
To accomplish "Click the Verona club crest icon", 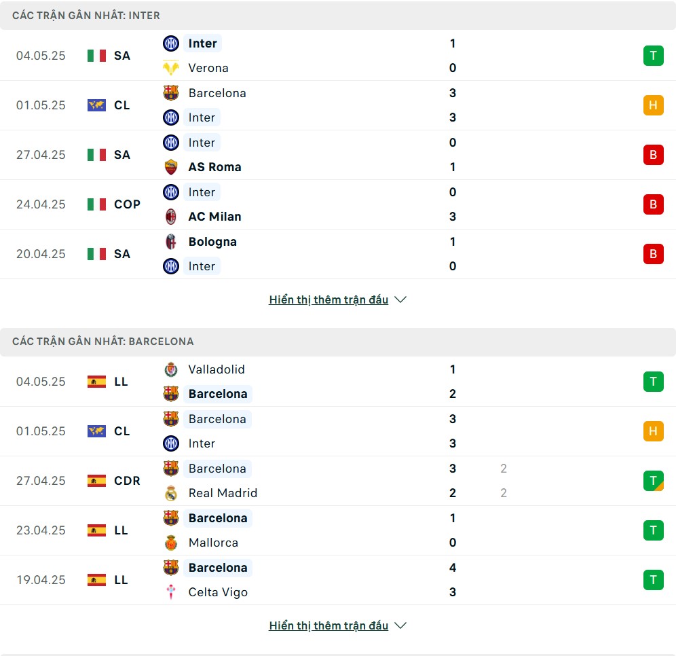I will tap(171, 68).
